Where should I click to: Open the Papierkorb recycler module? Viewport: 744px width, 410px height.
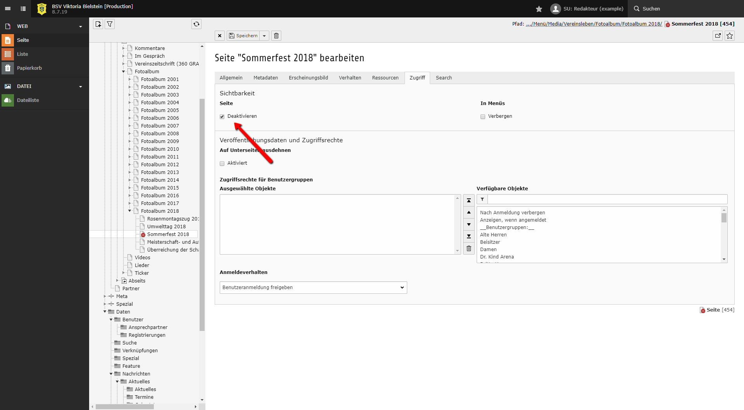tap(45, 68)
